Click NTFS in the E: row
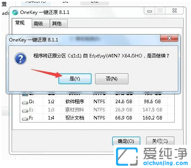The height and width of the screenshot is (168, 191). (99, 110)
